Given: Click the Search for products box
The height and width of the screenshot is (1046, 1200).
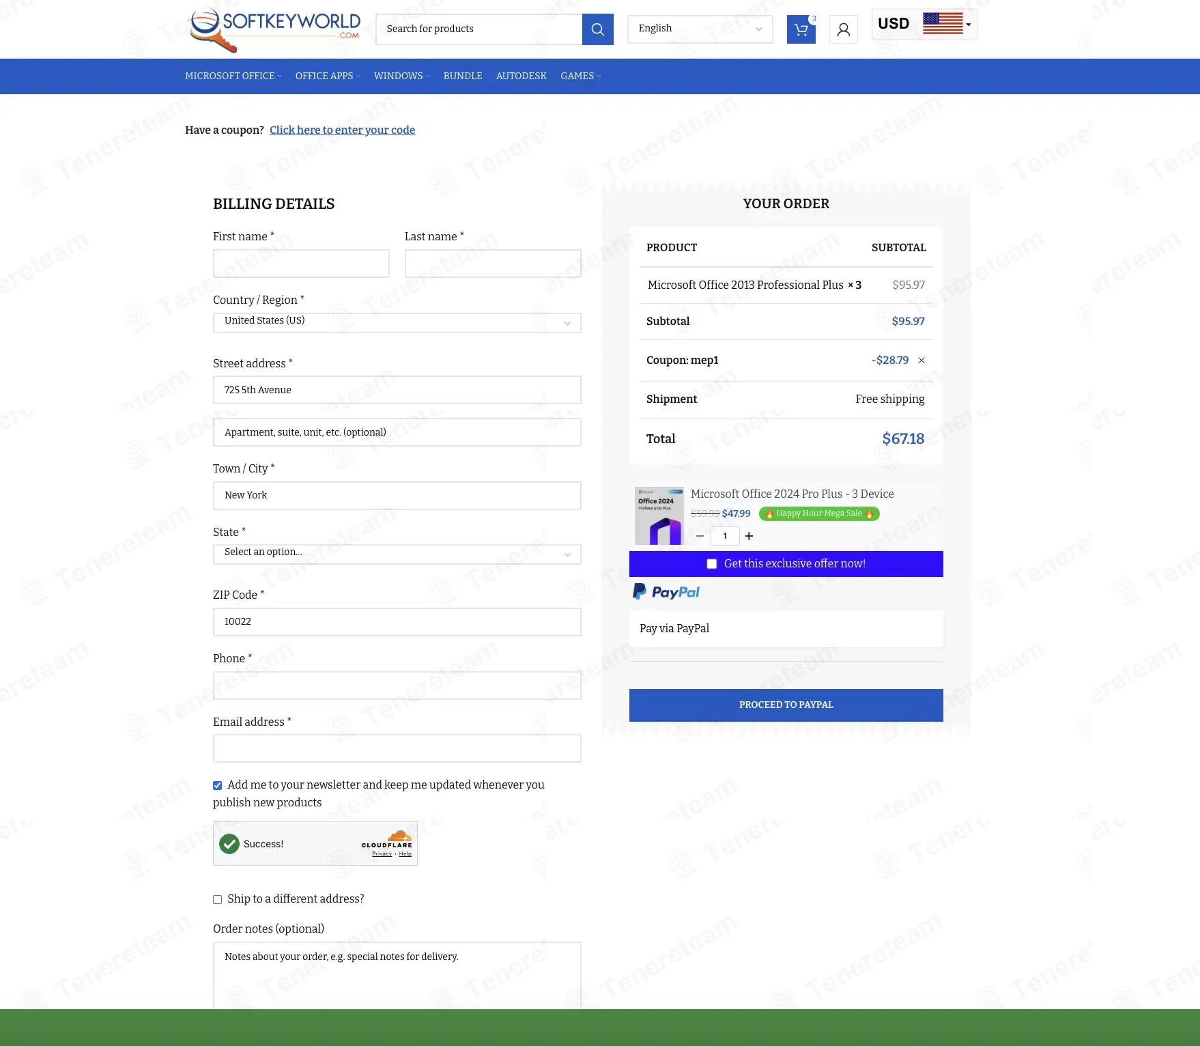Looking at the screenshot, I should 478,29.
